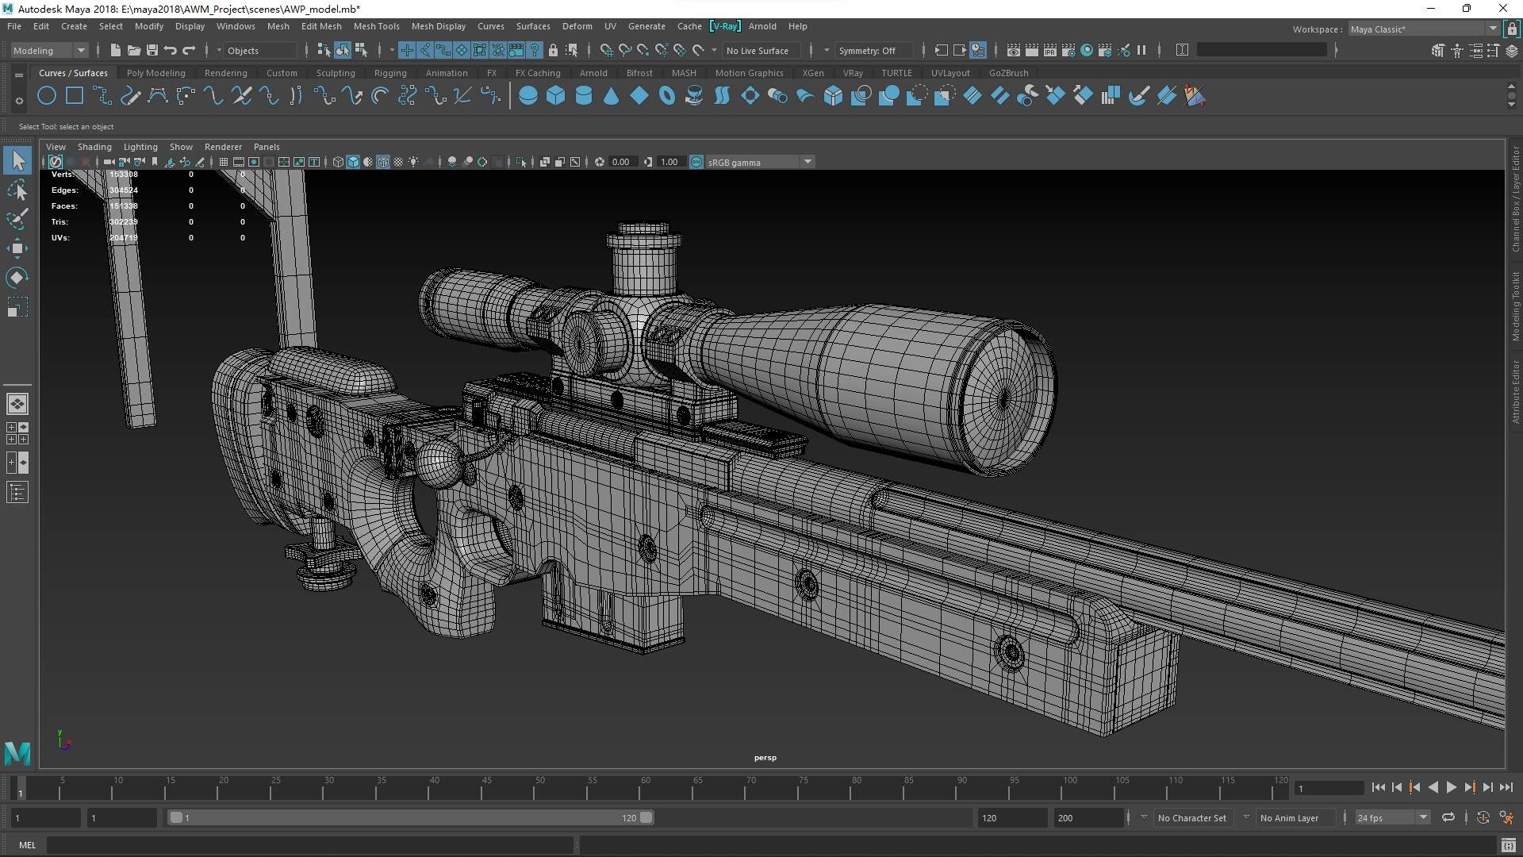The width and height of the screenshot is (1523, 857).
Task: Click the New Scene icon
Action: [115, 50]
